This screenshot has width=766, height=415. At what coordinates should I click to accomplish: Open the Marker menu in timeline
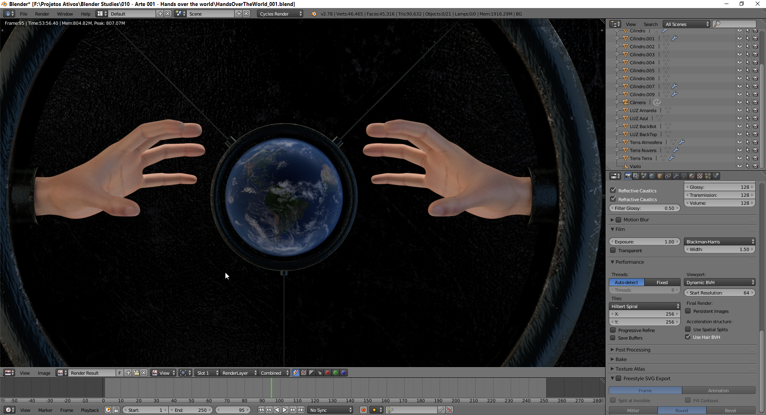tap(45, 410)
